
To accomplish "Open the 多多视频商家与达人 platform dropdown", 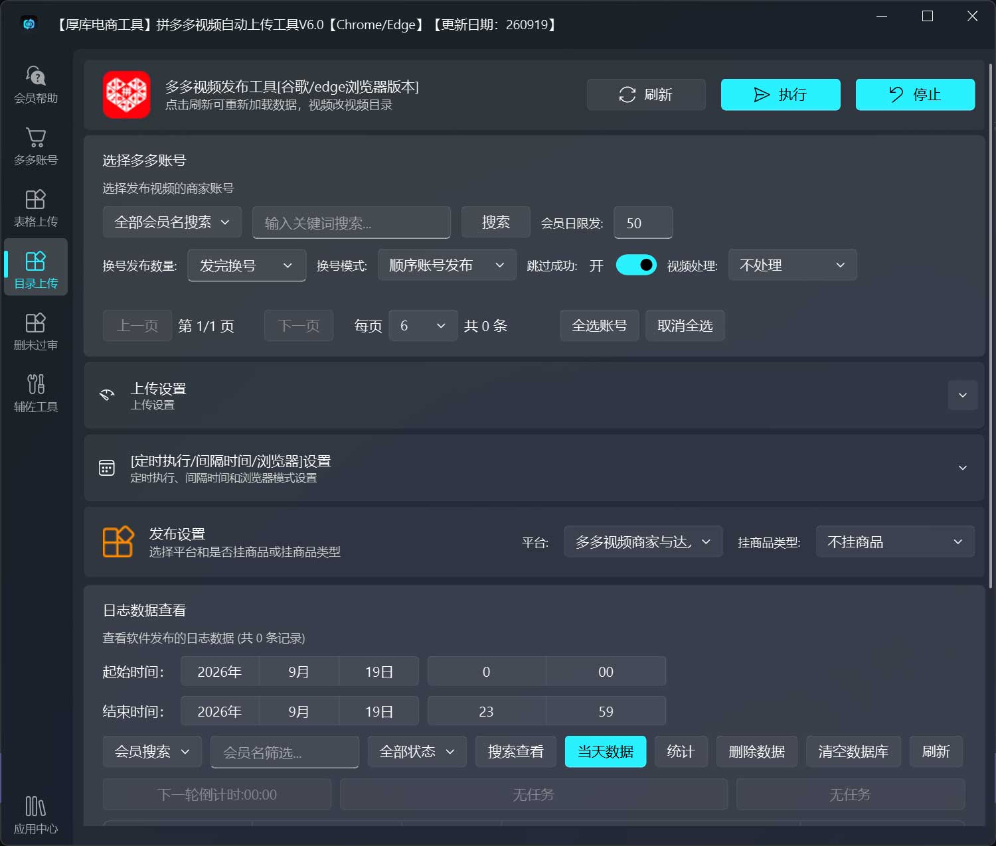I will click(643, 541).
